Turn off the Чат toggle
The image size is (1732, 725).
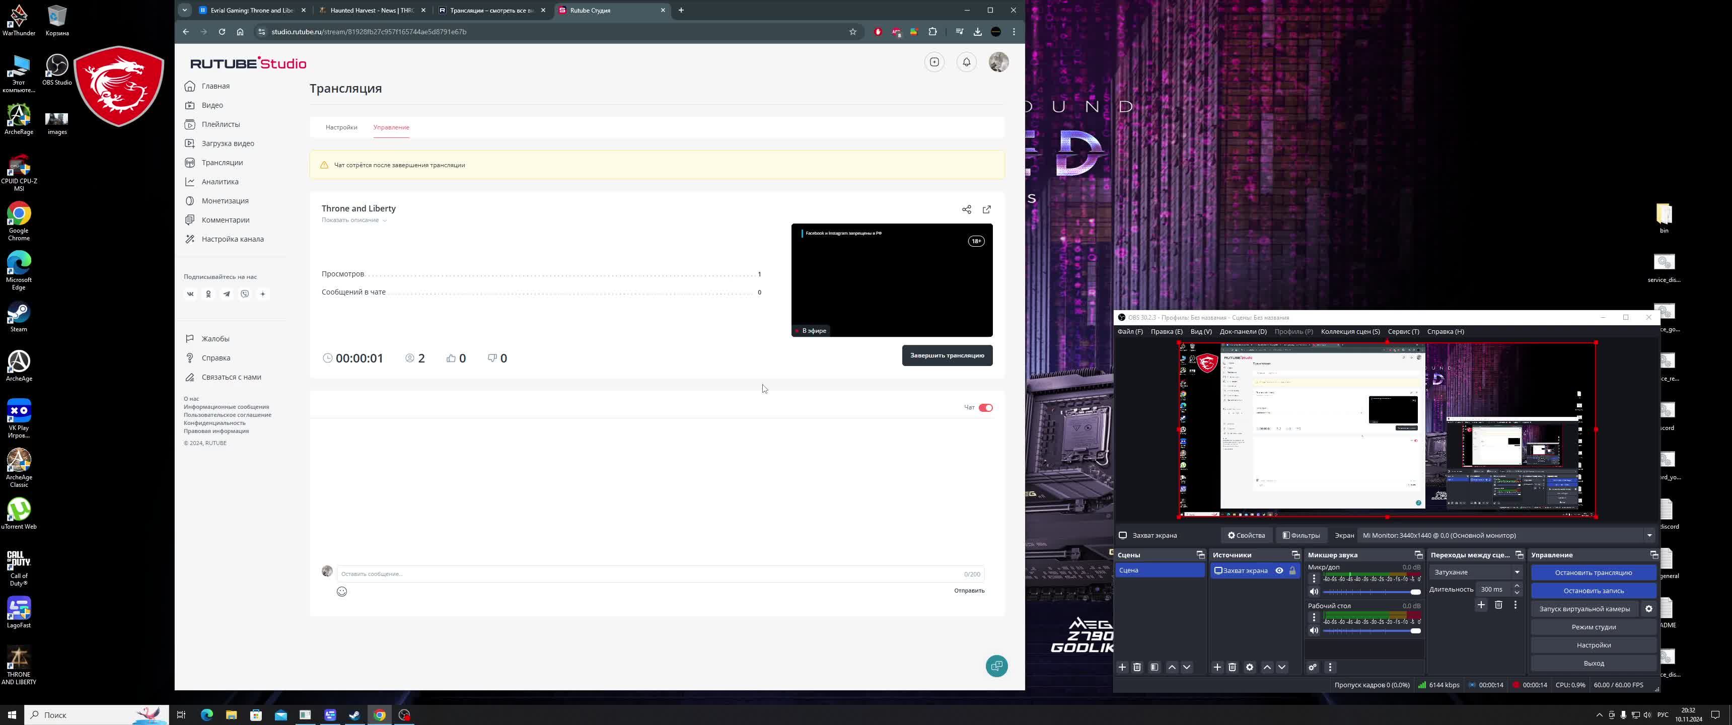click(x=985, y=407)
